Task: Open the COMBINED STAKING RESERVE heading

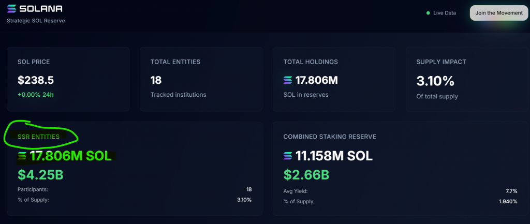Action: (330, 137)
